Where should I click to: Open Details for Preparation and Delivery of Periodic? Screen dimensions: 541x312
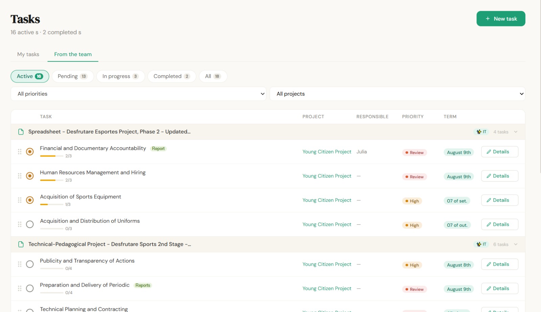point(499,288)
